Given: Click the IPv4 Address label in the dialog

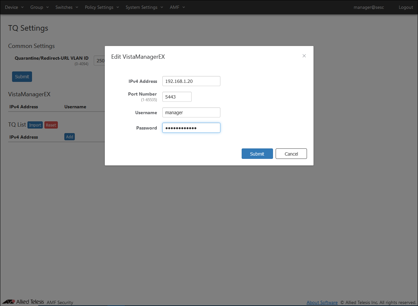Looking at the screenshot, I should (143, 81).
